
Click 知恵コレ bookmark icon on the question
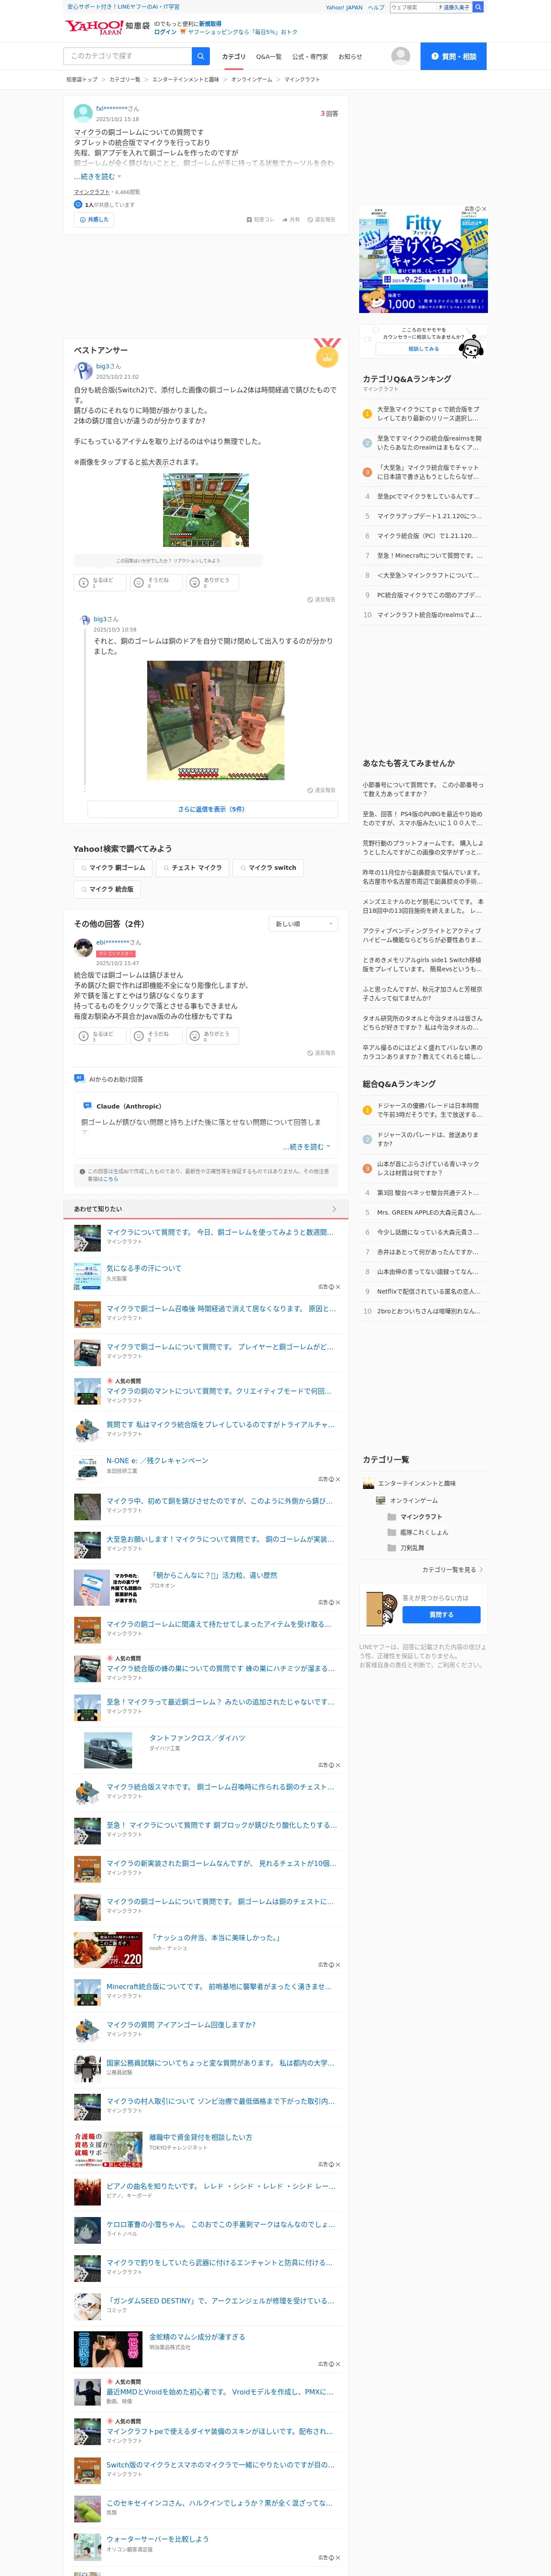tap(260, 219)
